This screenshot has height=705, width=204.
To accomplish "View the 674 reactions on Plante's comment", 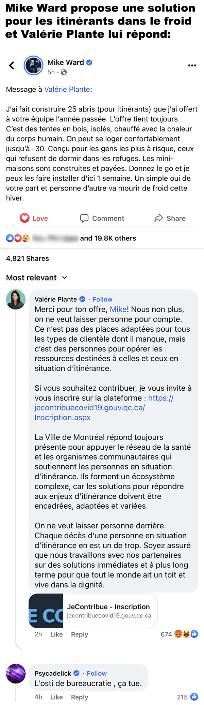I will tap(179, 634).
